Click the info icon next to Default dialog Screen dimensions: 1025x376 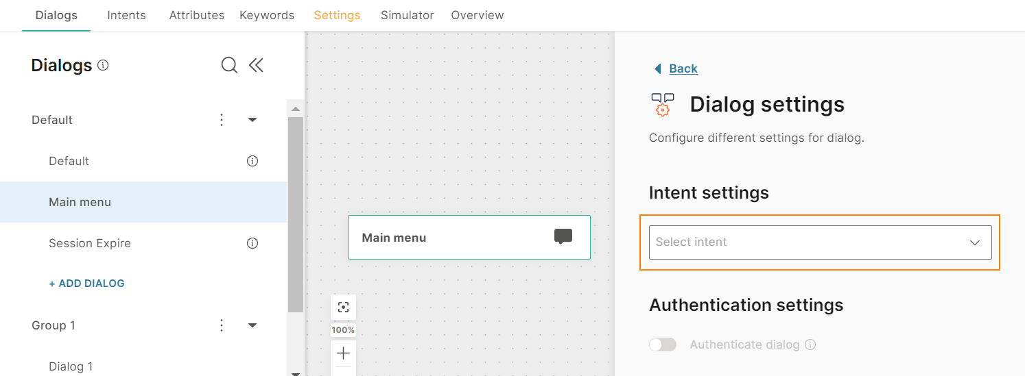coord(252,161)
